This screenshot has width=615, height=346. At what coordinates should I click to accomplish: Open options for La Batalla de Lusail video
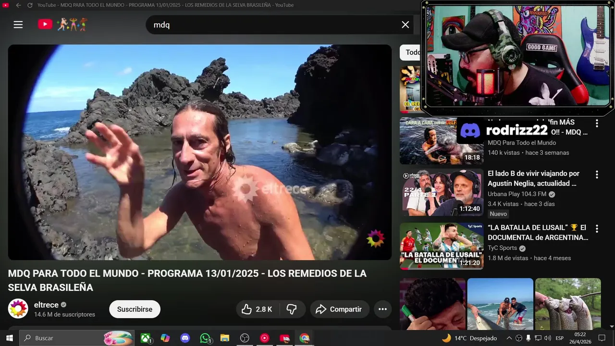tap(597, 229)
